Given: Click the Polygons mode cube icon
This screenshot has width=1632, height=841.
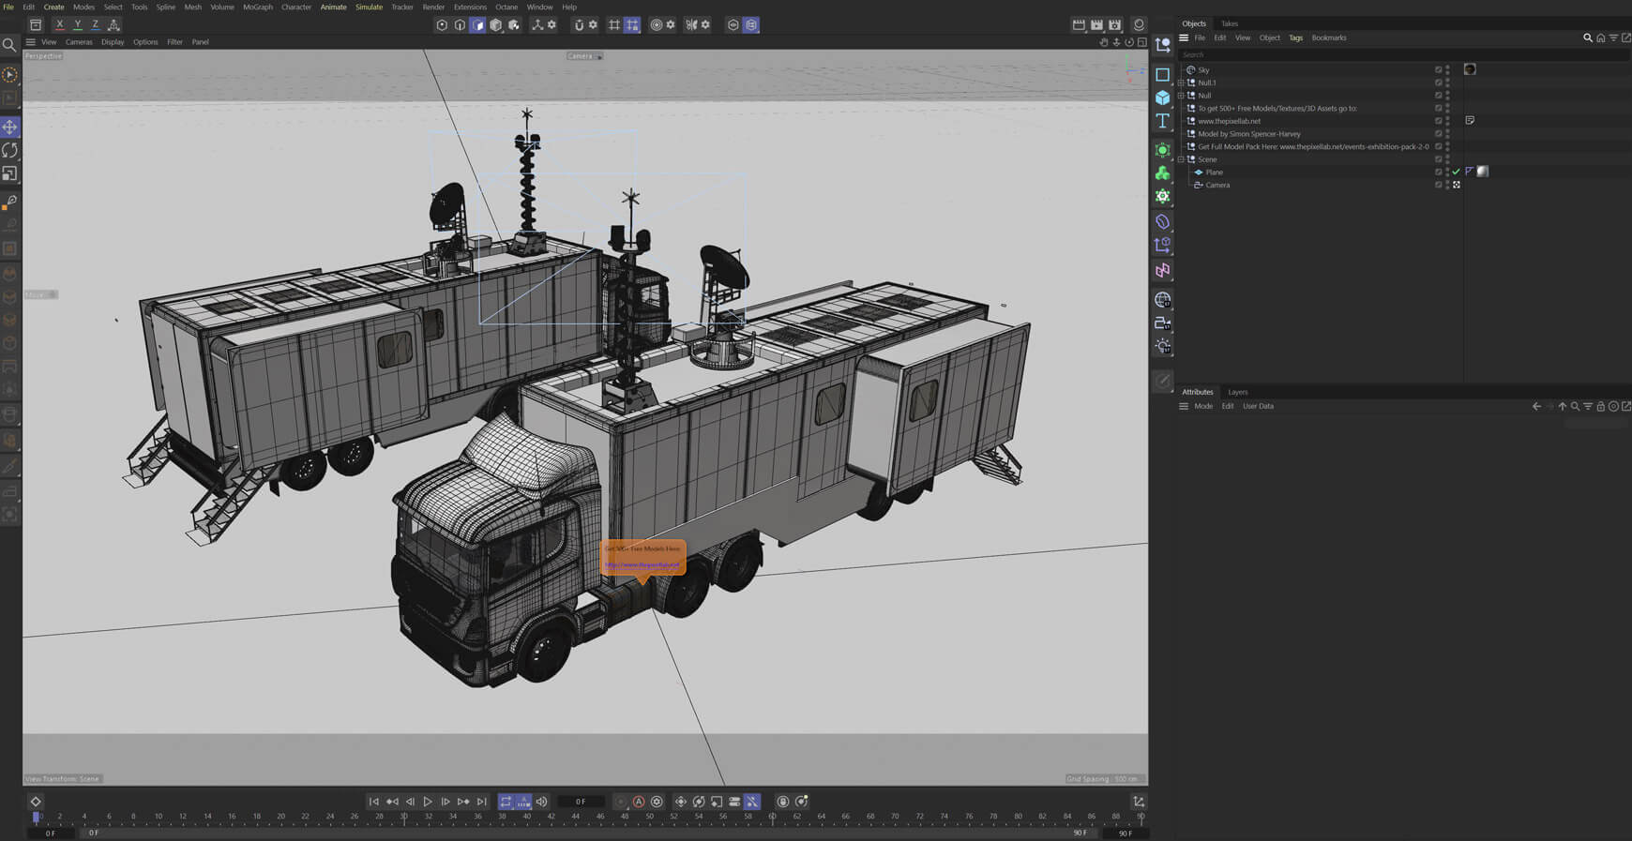Looking at the screenshot, I should 477,24.
